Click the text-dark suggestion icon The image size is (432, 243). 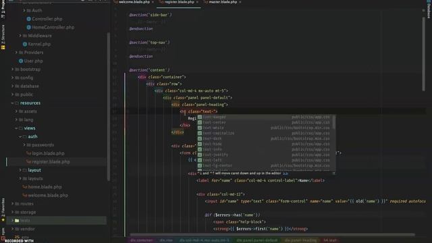[x=200, y=138]
